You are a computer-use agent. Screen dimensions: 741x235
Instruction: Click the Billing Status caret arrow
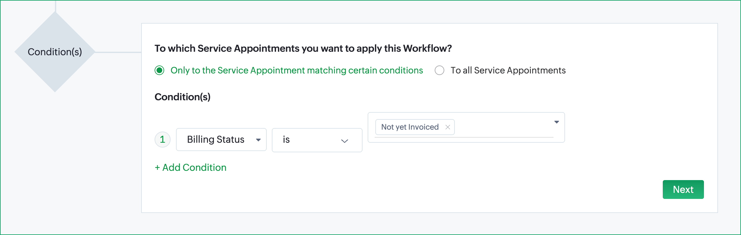click(258, 140)
